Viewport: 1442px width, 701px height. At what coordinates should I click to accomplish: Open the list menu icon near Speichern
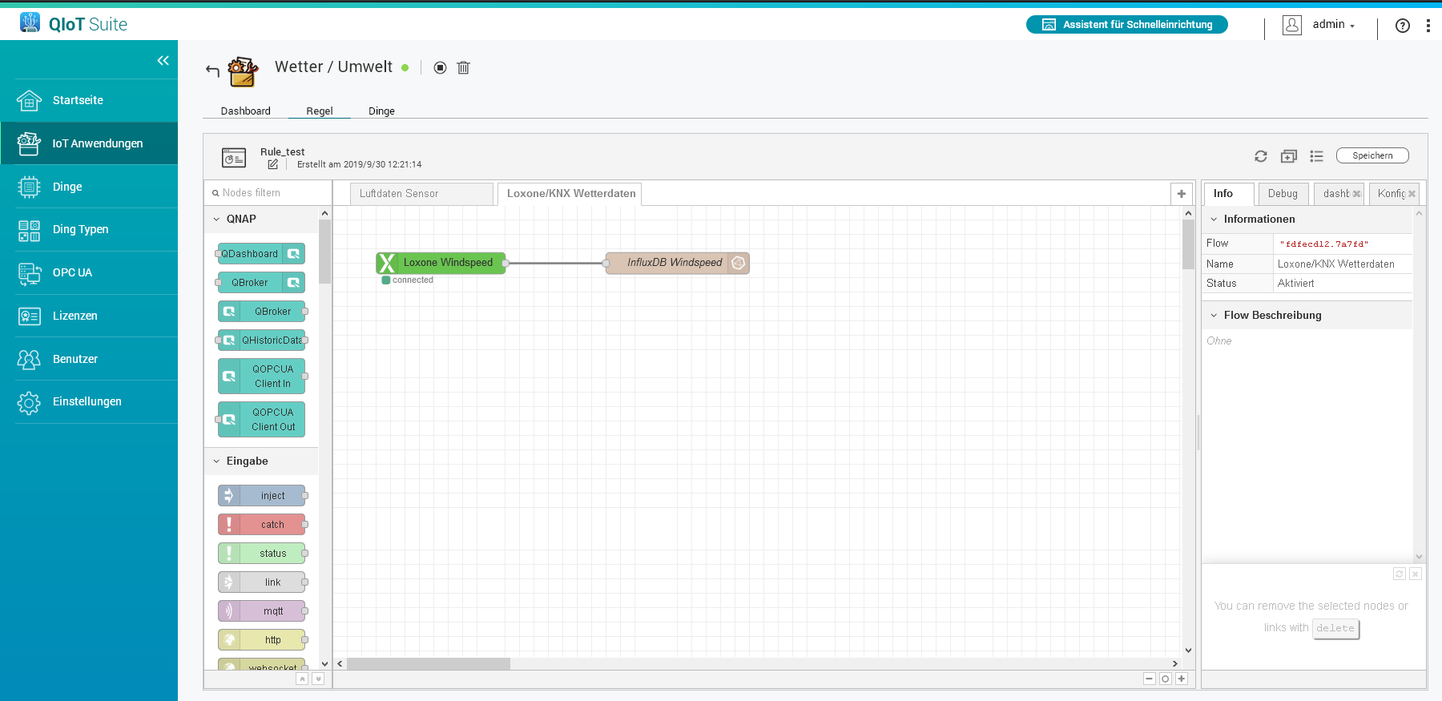coord(1316,156)
